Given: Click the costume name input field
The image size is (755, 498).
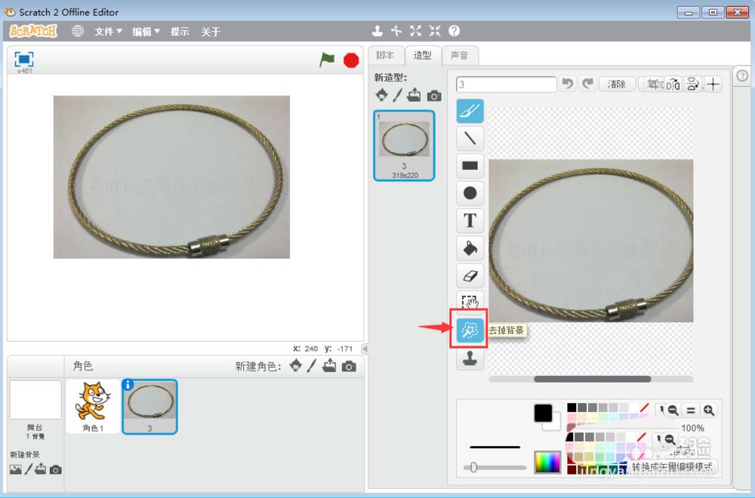Looking at the screenshot, I should [506, 85].
